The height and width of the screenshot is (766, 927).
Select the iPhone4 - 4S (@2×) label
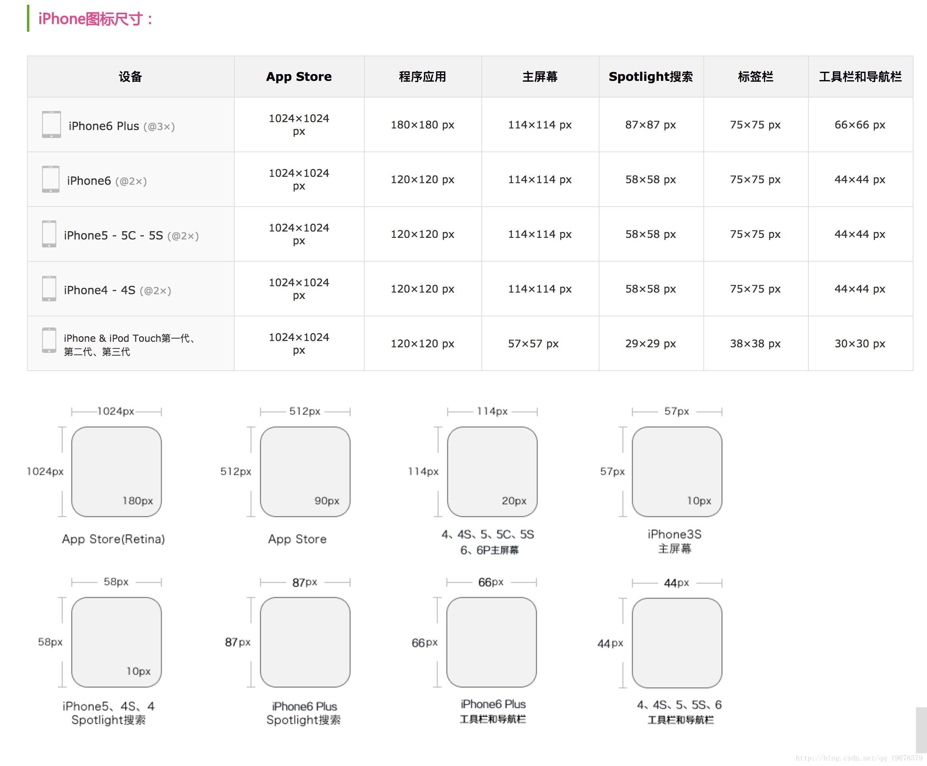point(117,290)
